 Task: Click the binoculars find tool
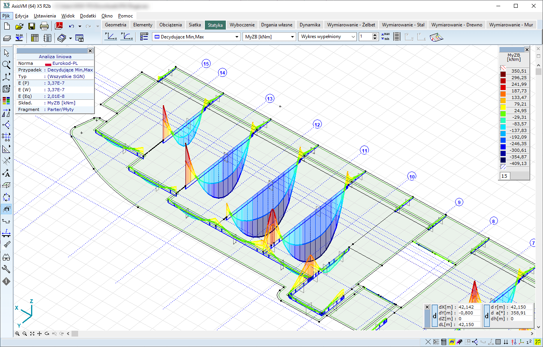(6, 257)
